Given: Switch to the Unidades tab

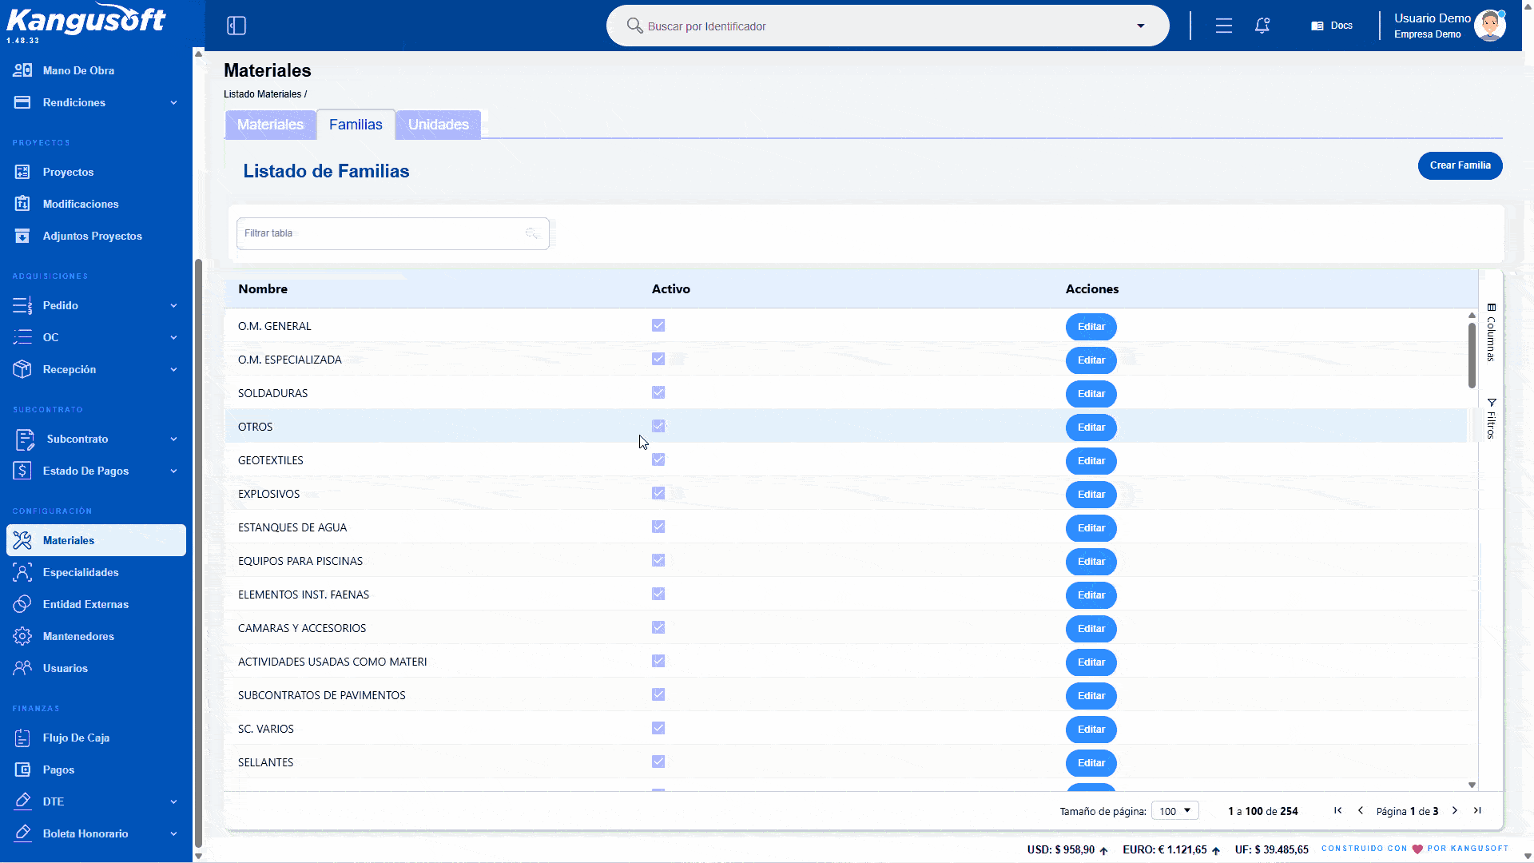Looking at the screenshot, I should [x=438, y=125].
